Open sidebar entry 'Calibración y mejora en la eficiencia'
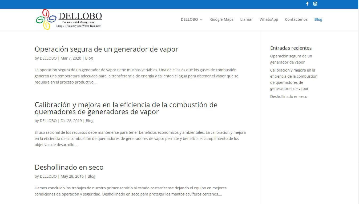The width and height of the screenshot is (359, 204). click(293, 79)
